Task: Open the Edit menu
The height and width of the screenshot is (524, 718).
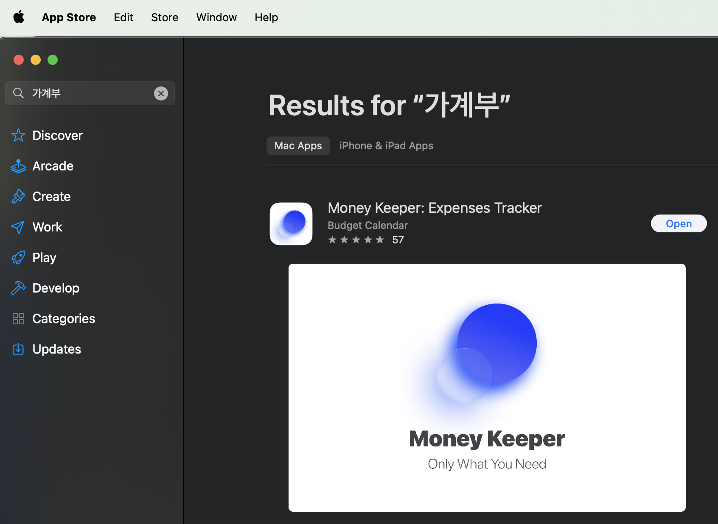Action: pos(123,17)
